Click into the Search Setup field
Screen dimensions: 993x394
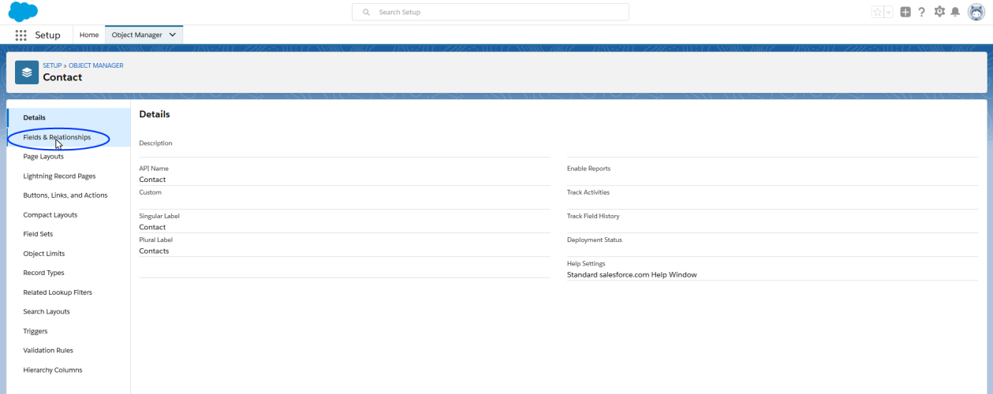(491, 12)
